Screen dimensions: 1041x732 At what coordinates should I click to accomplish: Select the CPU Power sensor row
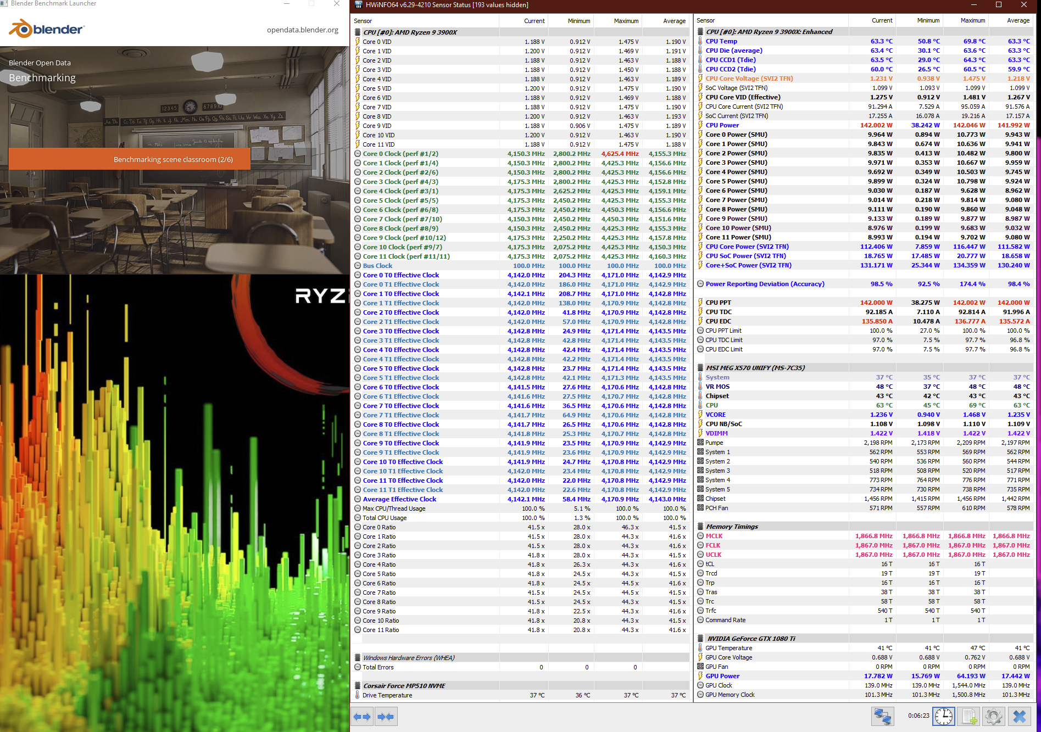864,125
